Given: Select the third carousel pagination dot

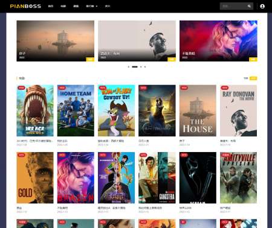Looking at the screenshot, I should (x=141, y=67).
